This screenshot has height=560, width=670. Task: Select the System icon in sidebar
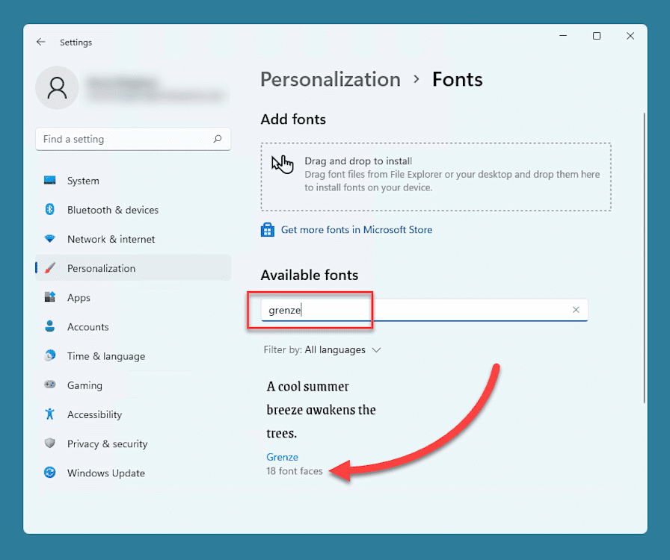coord(51,180)
